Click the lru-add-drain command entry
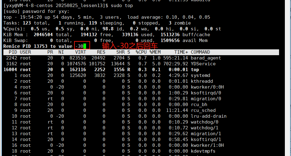291x156 pixels. [209, 116]
